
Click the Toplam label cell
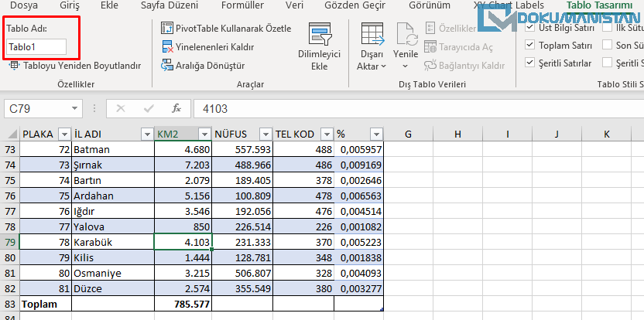point(46,305)
